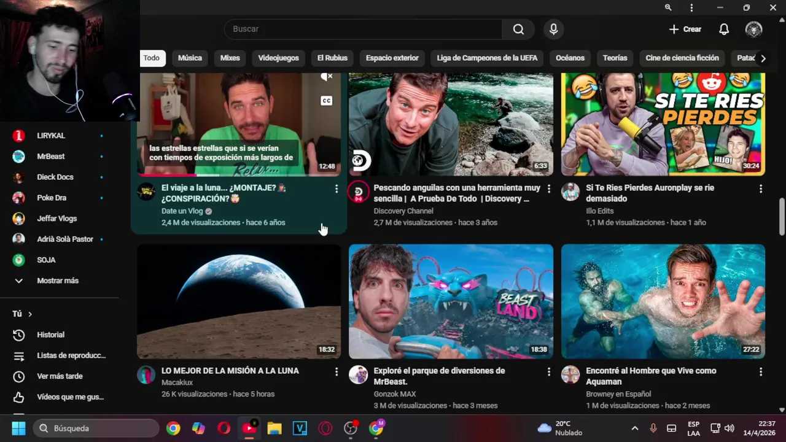This screenshot has width=786, height=442.
Task: Show hidden system tray icons
Action: tap(635, 428)
